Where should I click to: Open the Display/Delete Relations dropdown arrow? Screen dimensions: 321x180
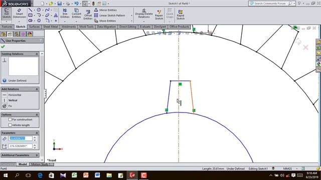144,21
